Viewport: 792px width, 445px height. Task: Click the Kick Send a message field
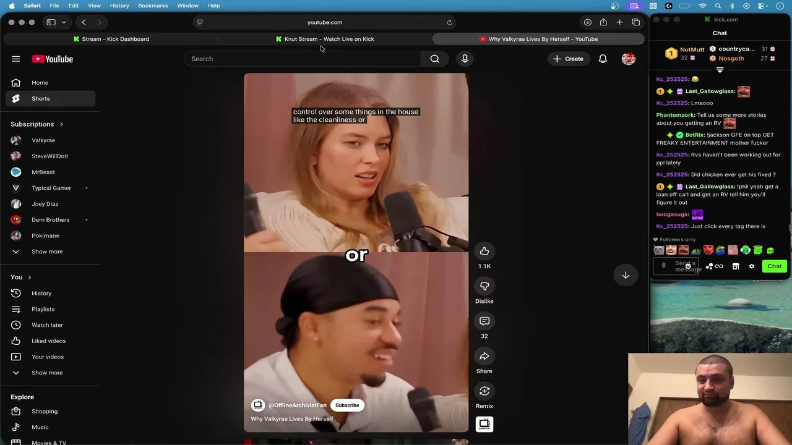[x=676, y=266]
